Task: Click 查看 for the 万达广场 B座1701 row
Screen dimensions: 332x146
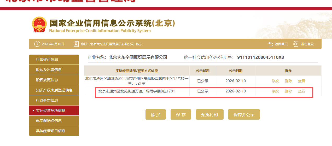Action: 302,91
